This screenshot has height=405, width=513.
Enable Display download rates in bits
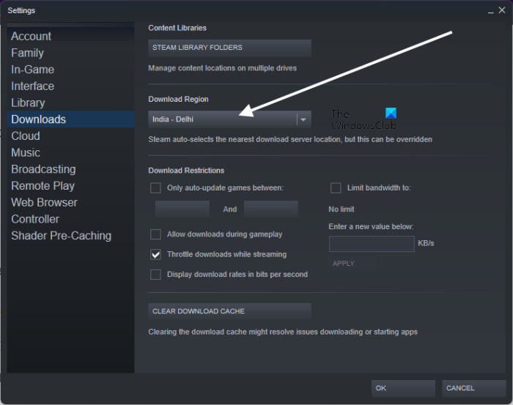tap(155, 275)
